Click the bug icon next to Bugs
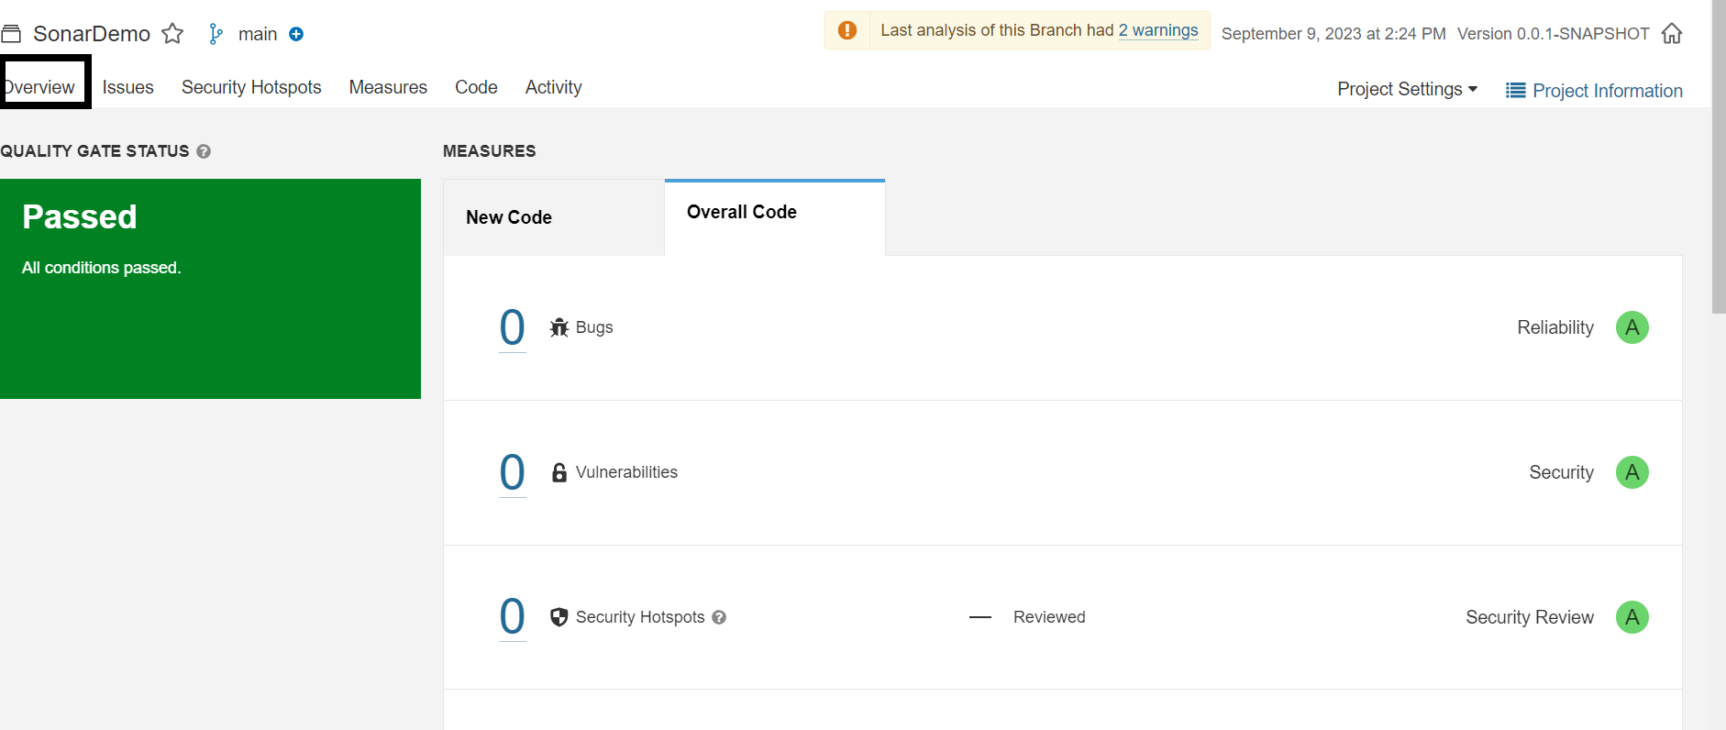The height and width of the screenshot is (730, 1726). [559, 327]
